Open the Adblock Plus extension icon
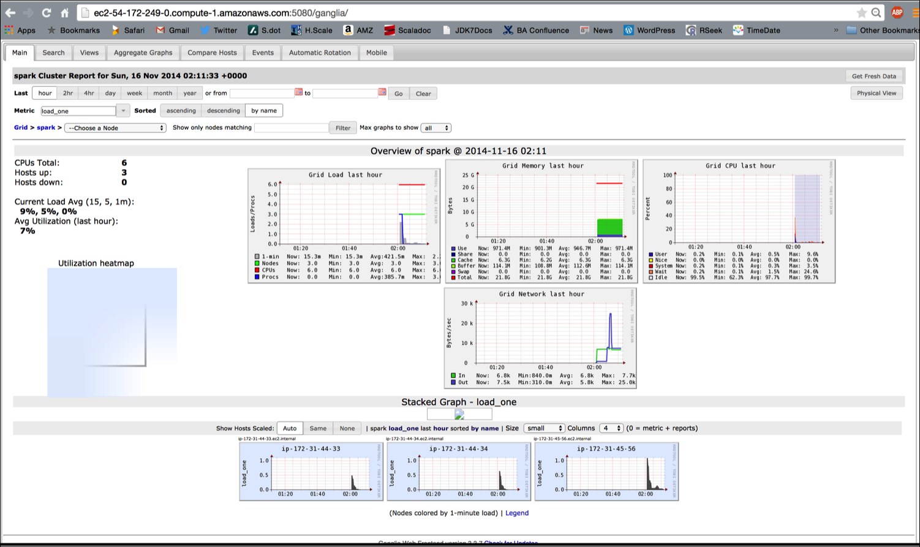This screenshot has width=920, height=547. click(897, 12)
